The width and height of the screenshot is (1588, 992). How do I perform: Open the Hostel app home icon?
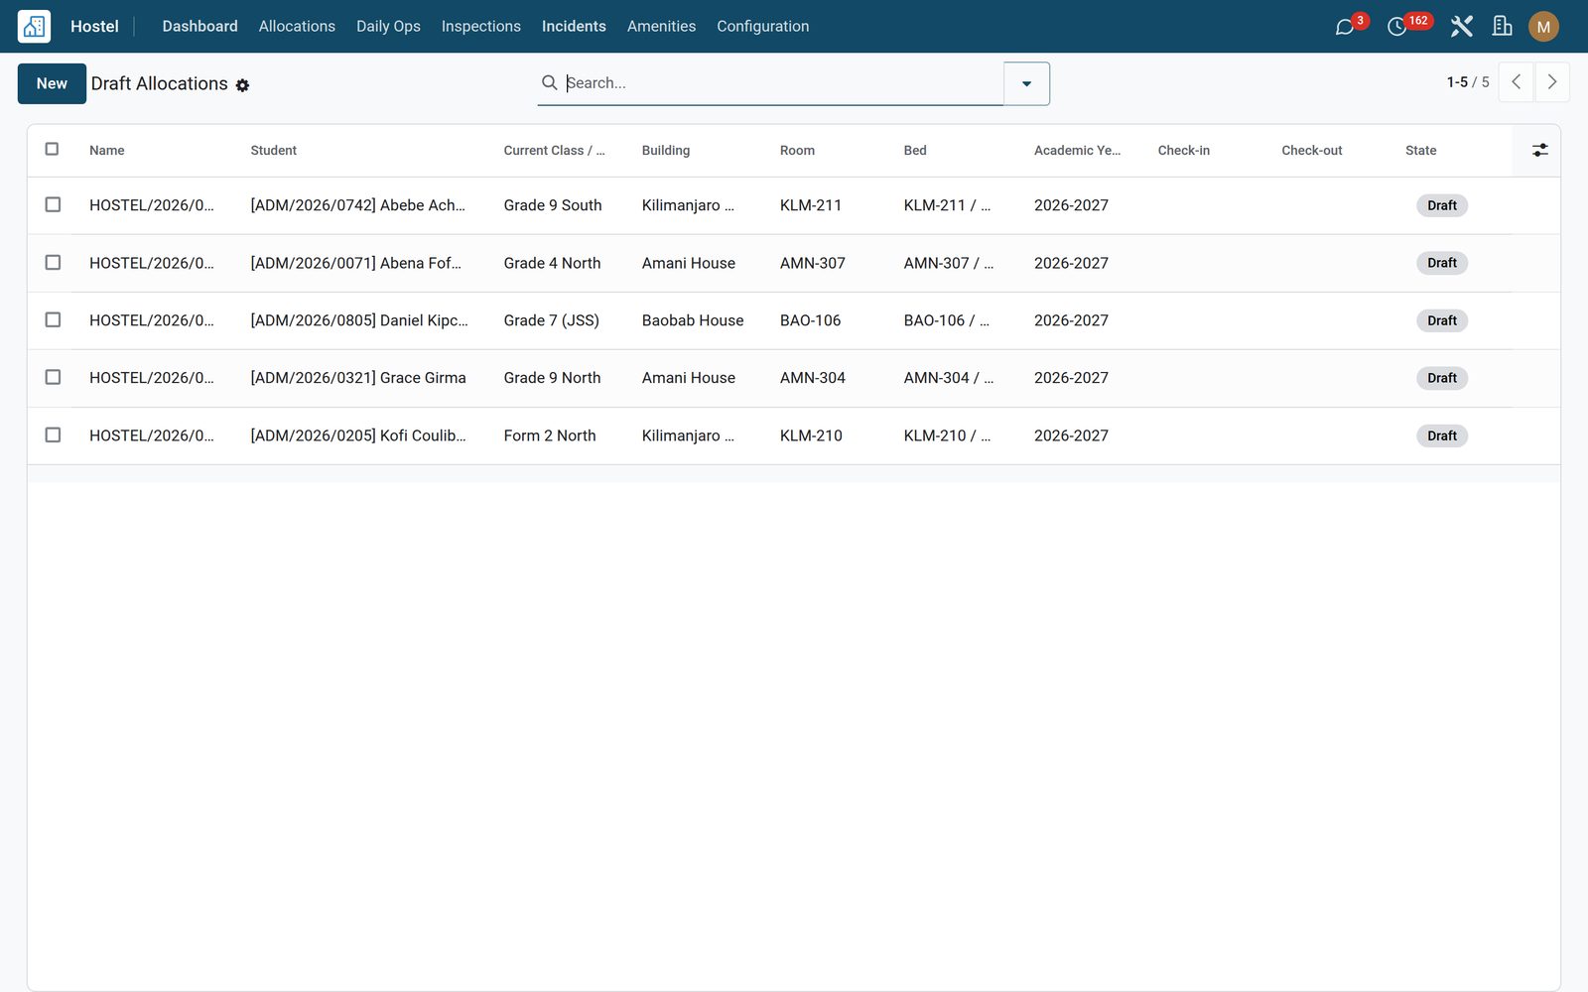[34, 26]
